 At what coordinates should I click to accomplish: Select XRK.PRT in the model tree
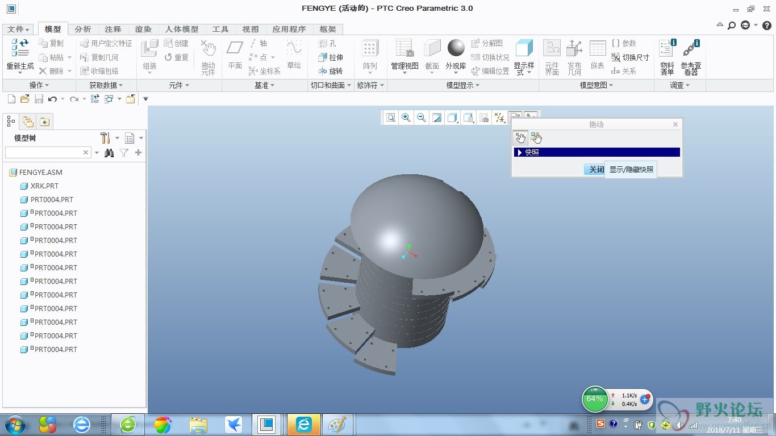click(39, 186)
